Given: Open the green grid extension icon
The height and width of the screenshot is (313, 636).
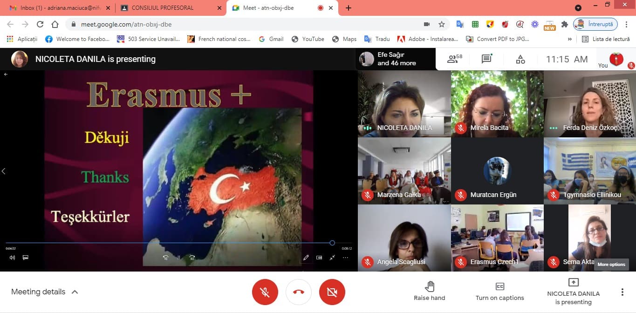Looking at the screenshot, I should [x=475, y=24].
